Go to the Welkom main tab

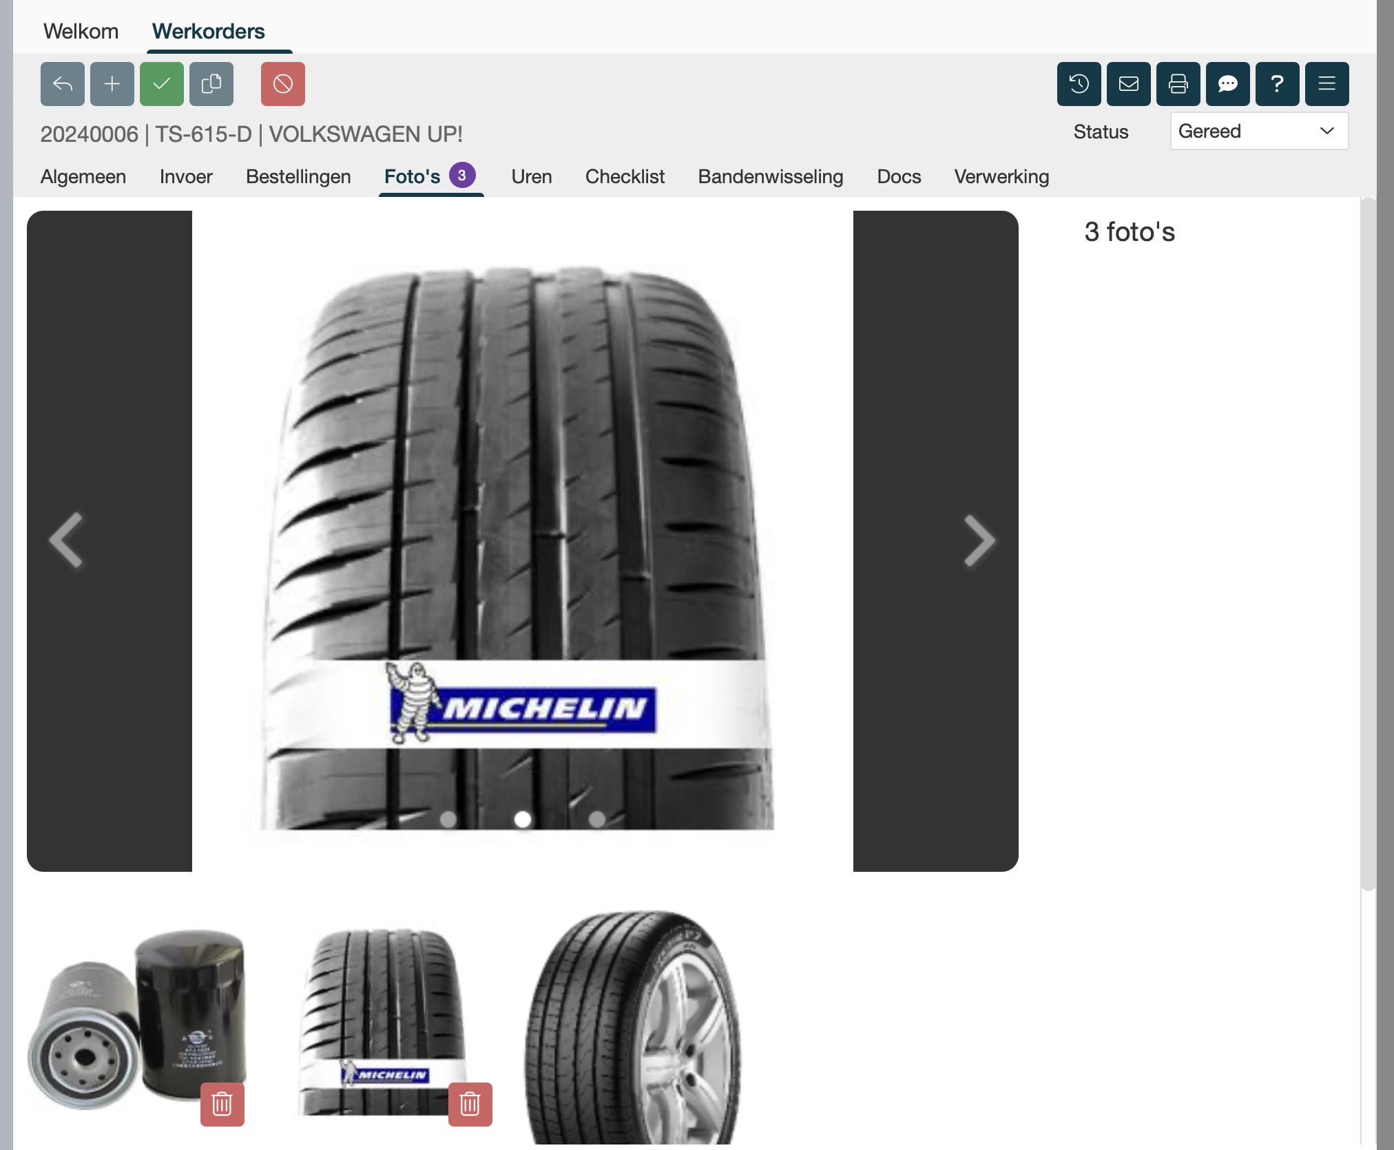pyautogui.click(x=81, y=32)
